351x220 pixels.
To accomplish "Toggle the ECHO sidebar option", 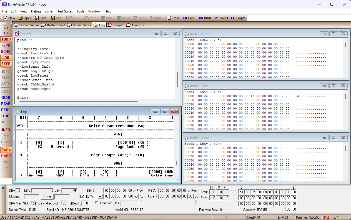I will pyautogui.click(x=6, y=51).
